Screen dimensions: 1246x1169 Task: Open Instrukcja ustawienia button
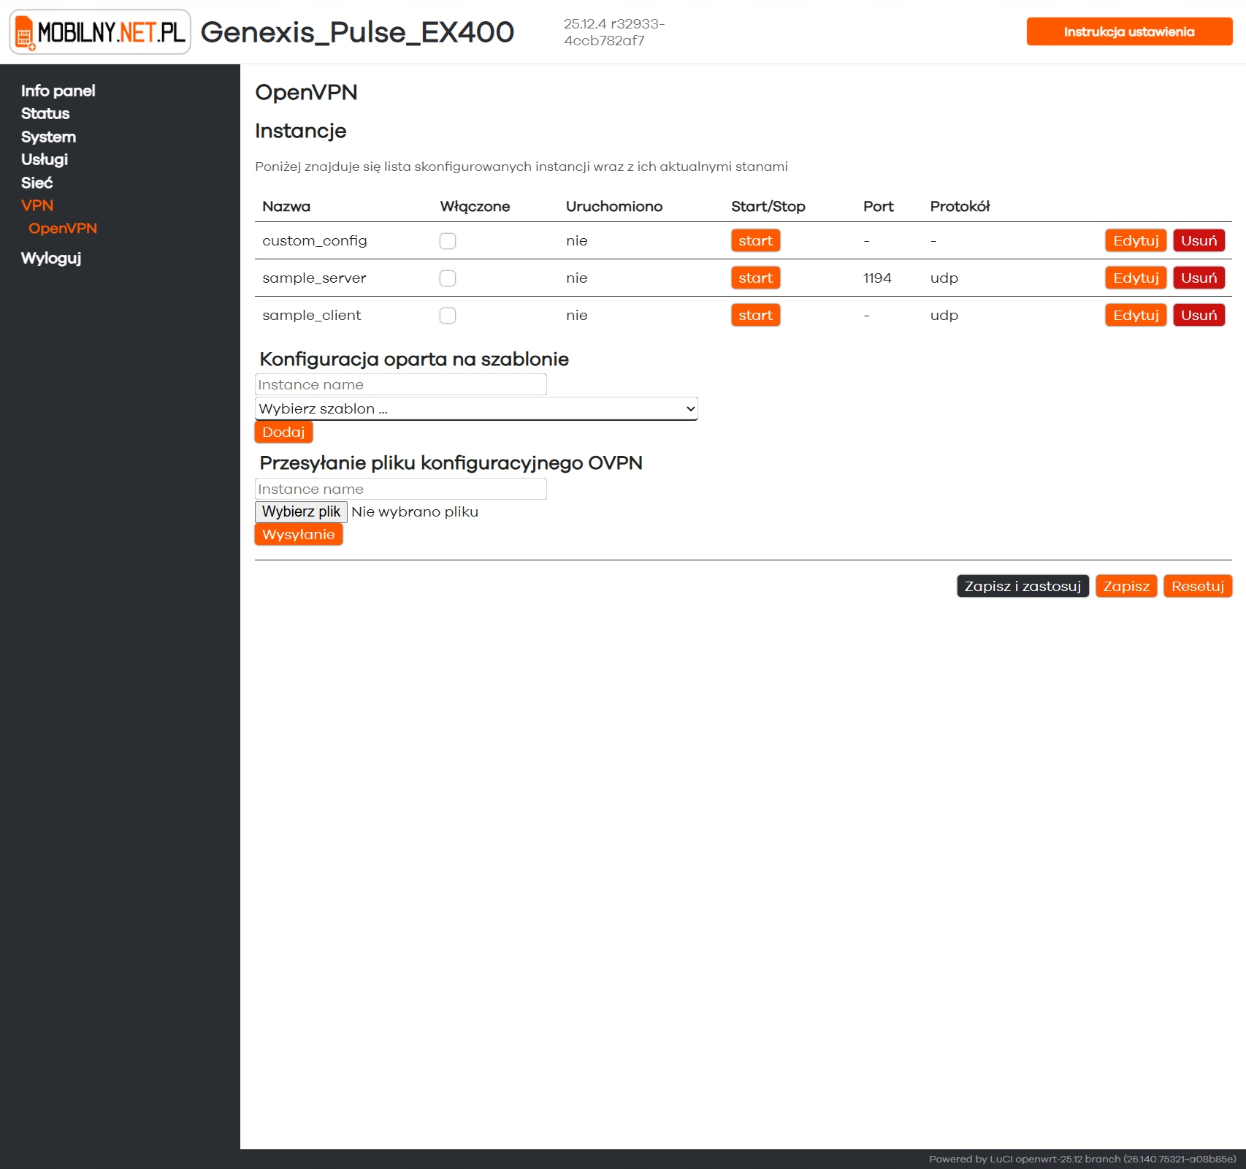tap(1129, 31)
